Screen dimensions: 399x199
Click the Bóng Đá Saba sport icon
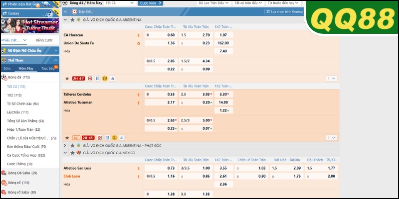[x=4, y=173]
